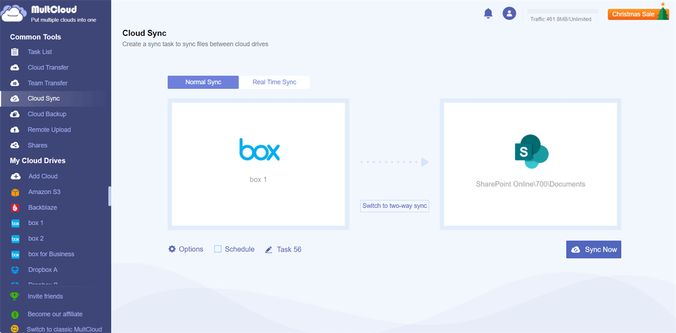This screenshot has height=333, width=676.
Task: Click the Cloud Transfer icon
Action: click(x=15, y=68)
